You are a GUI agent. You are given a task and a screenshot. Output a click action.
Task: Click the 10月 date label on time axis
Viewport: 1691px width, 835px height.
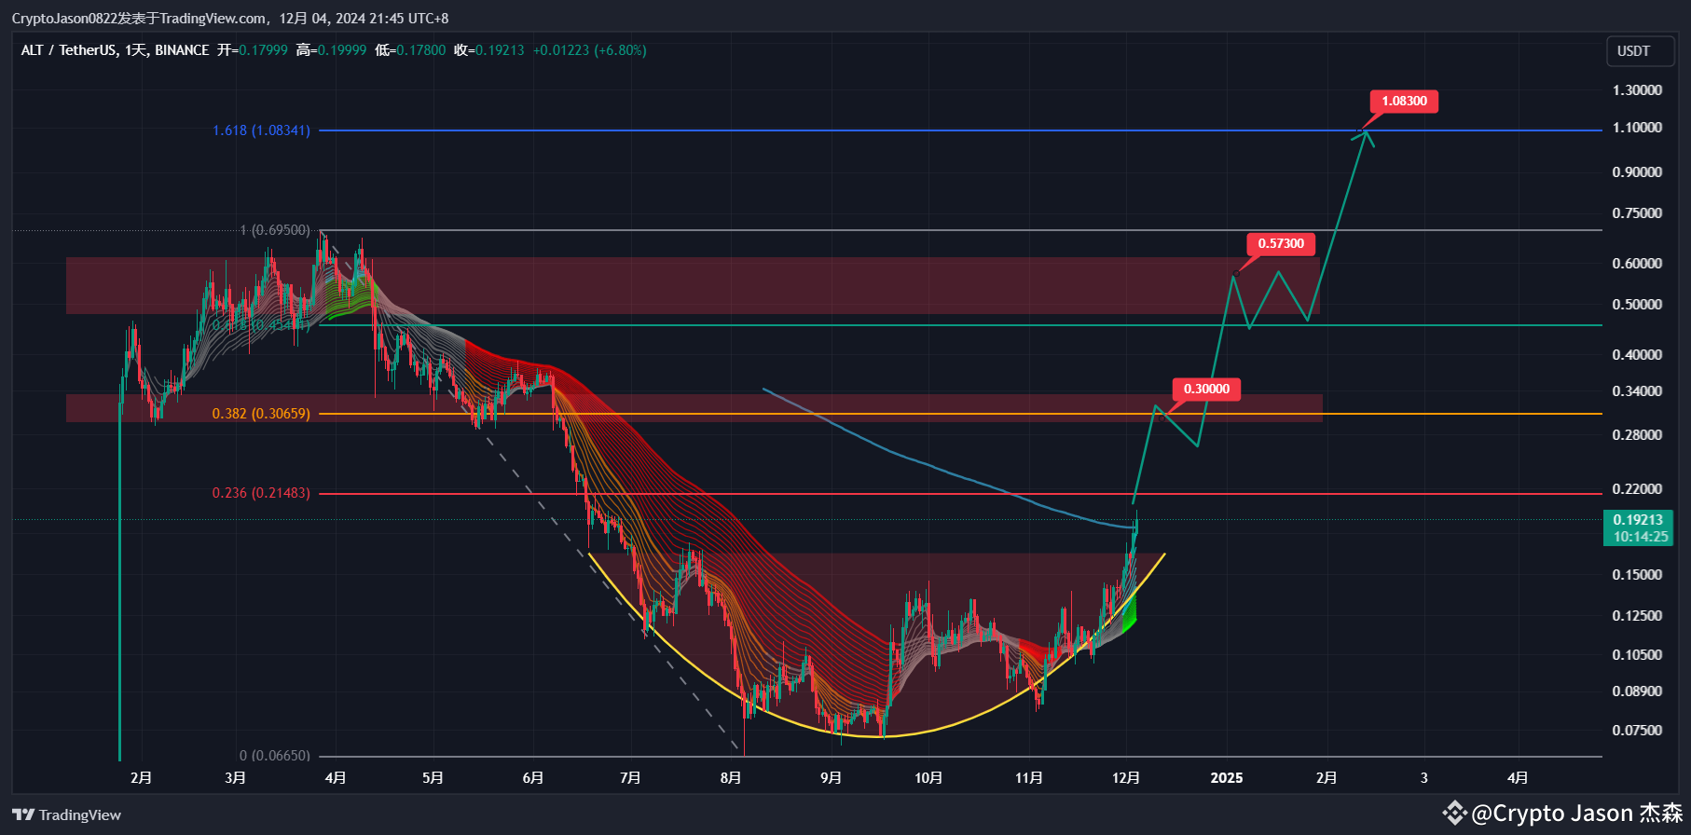point(928,778)
